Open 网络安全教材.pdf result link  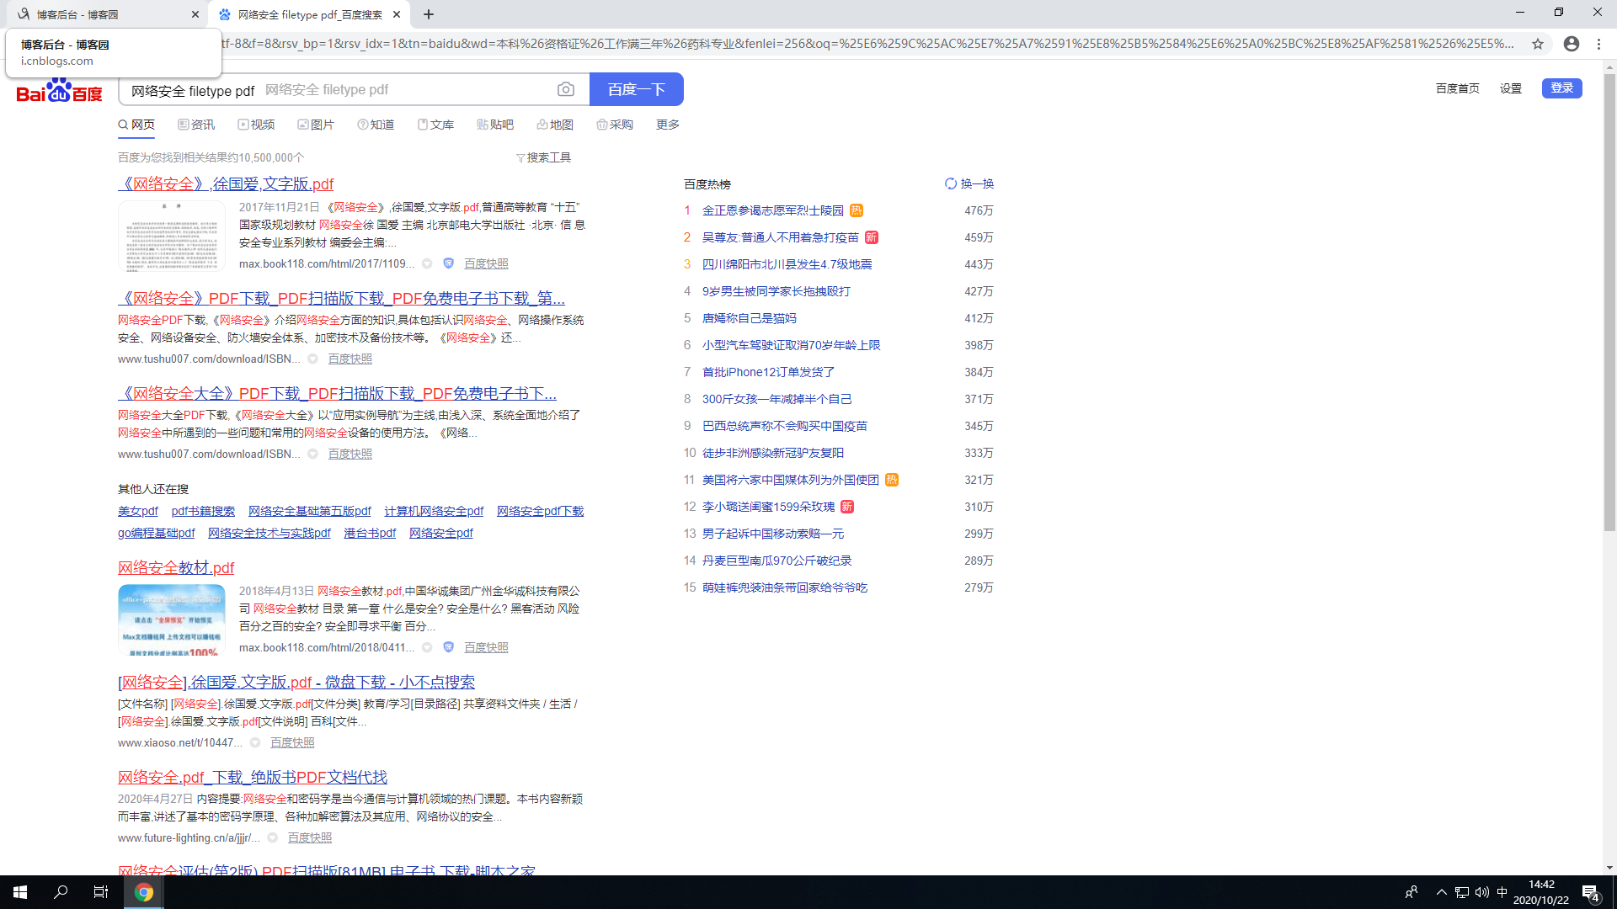176,567
